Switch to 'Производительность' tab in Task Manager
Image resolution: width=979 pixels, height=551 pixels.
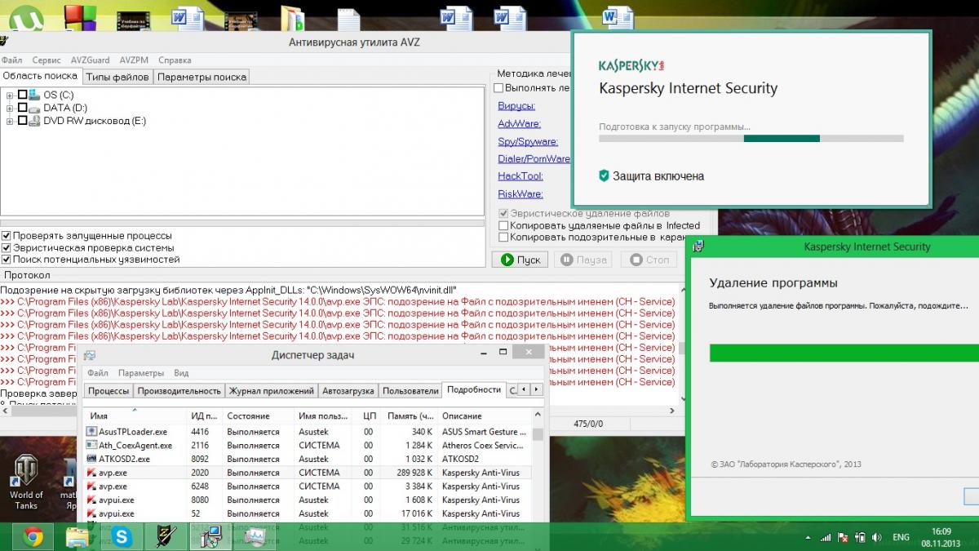click(x=179, y=391)
